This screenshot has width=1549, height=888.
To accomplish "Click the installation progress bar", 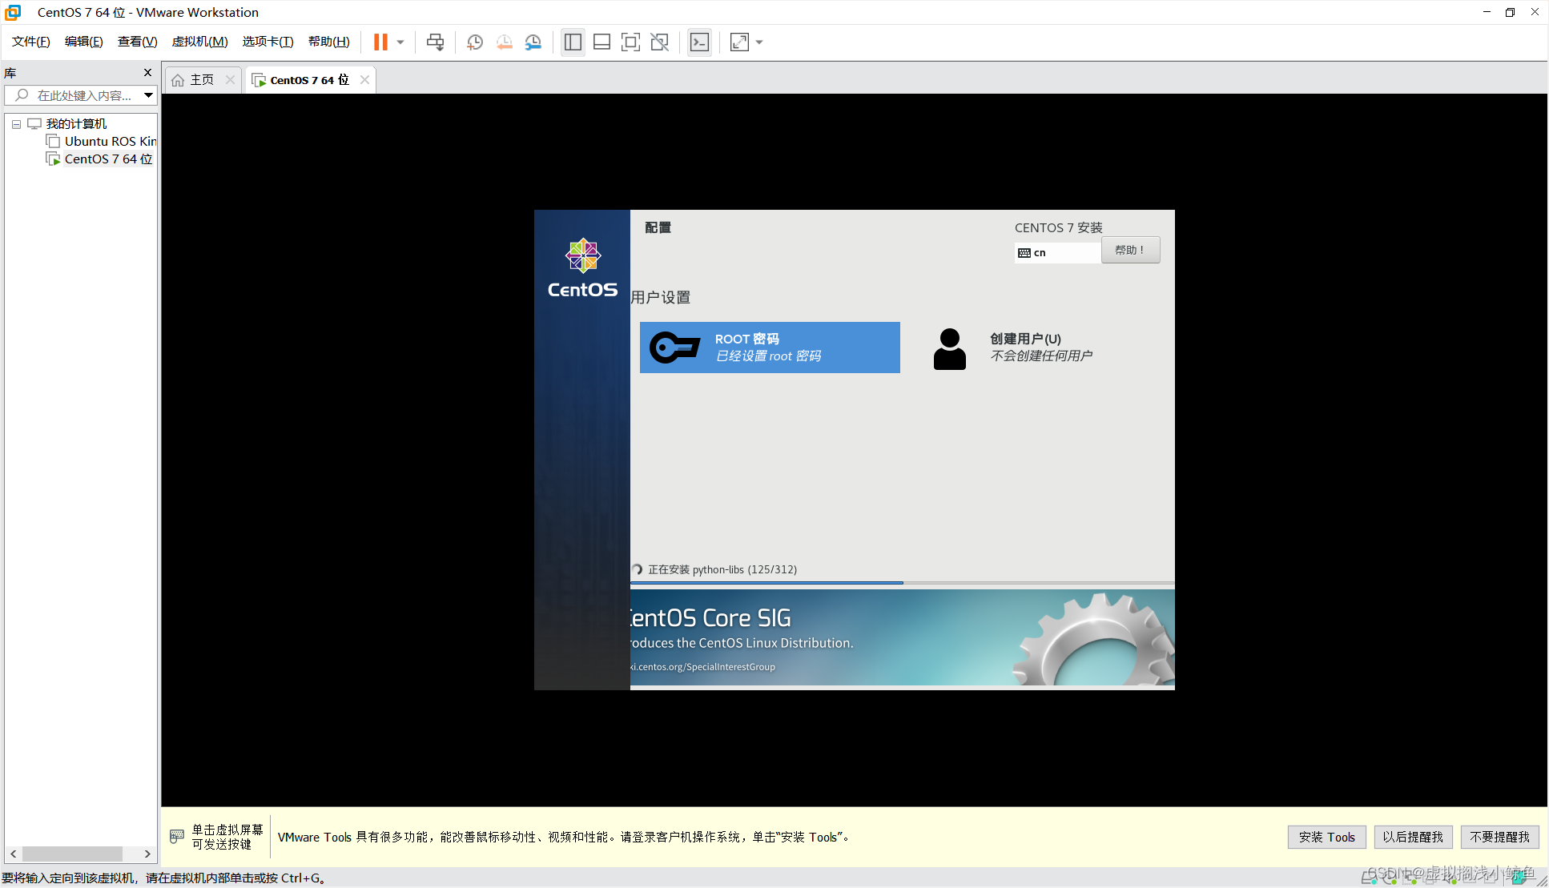I will click(x=903, y=583).
